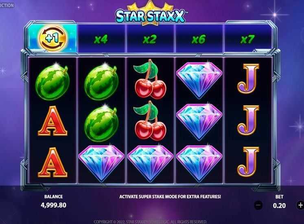Screen dimensions: 304x224
Task: Click the bet value 0.20
Action: [279, 205]
